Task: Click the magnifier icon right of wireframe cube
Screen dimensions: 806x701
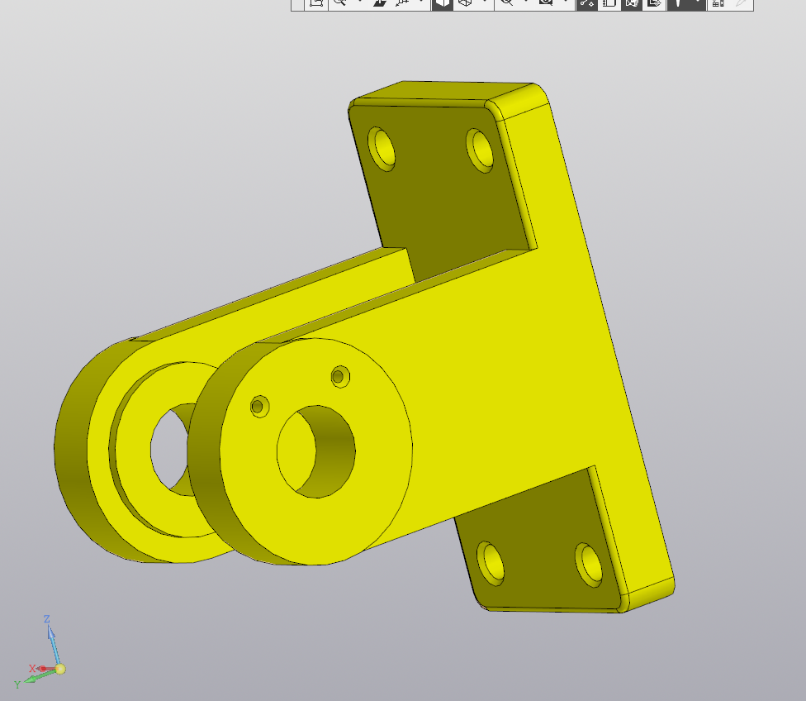Action: (506, 3)
